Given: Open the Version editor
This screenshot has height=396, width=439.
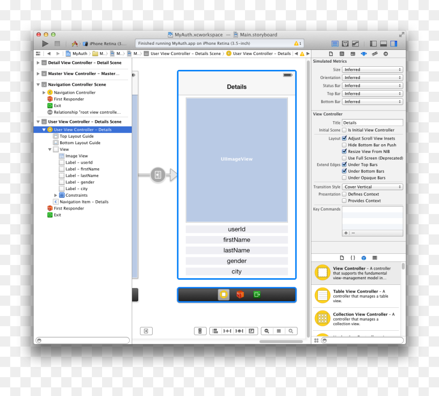Looking at the screenshot, I should point(356,44).
